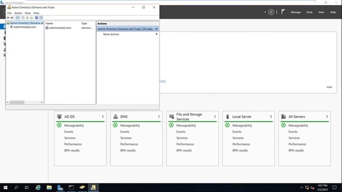Open Services under the DNS tile

126,138
